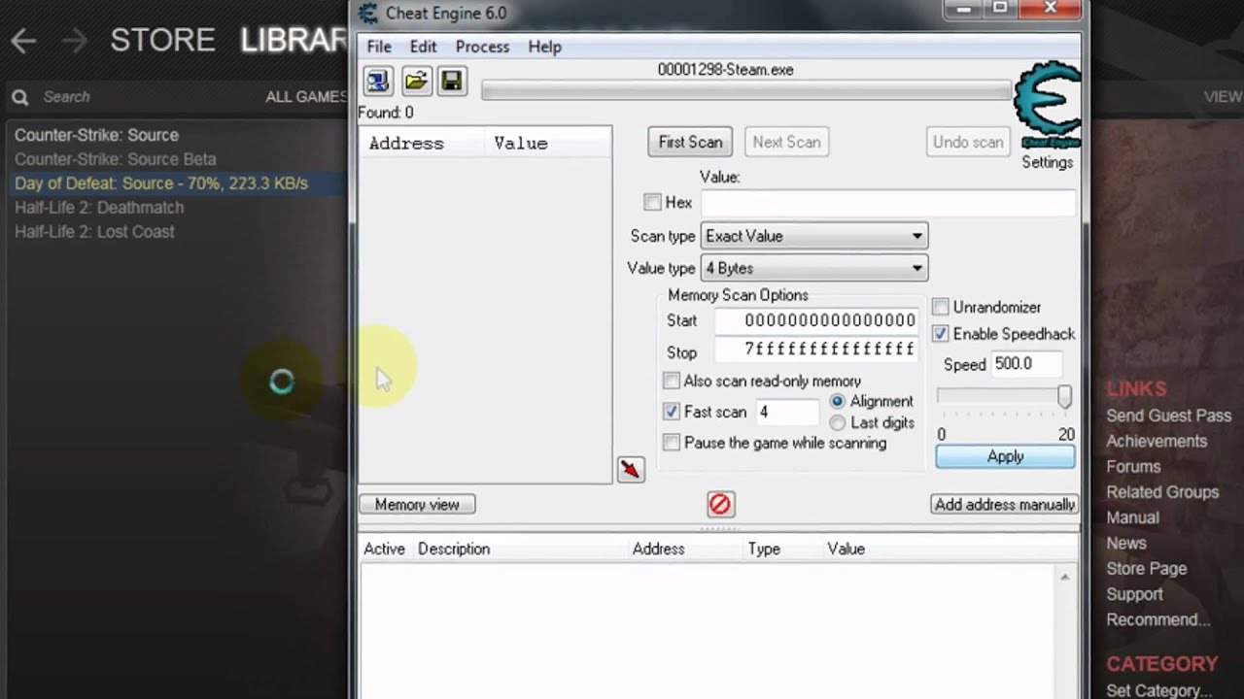Open Related Groups link
Viewport: 1244px width, 699px height.
pyautogui.click(x=1162, y=492)
